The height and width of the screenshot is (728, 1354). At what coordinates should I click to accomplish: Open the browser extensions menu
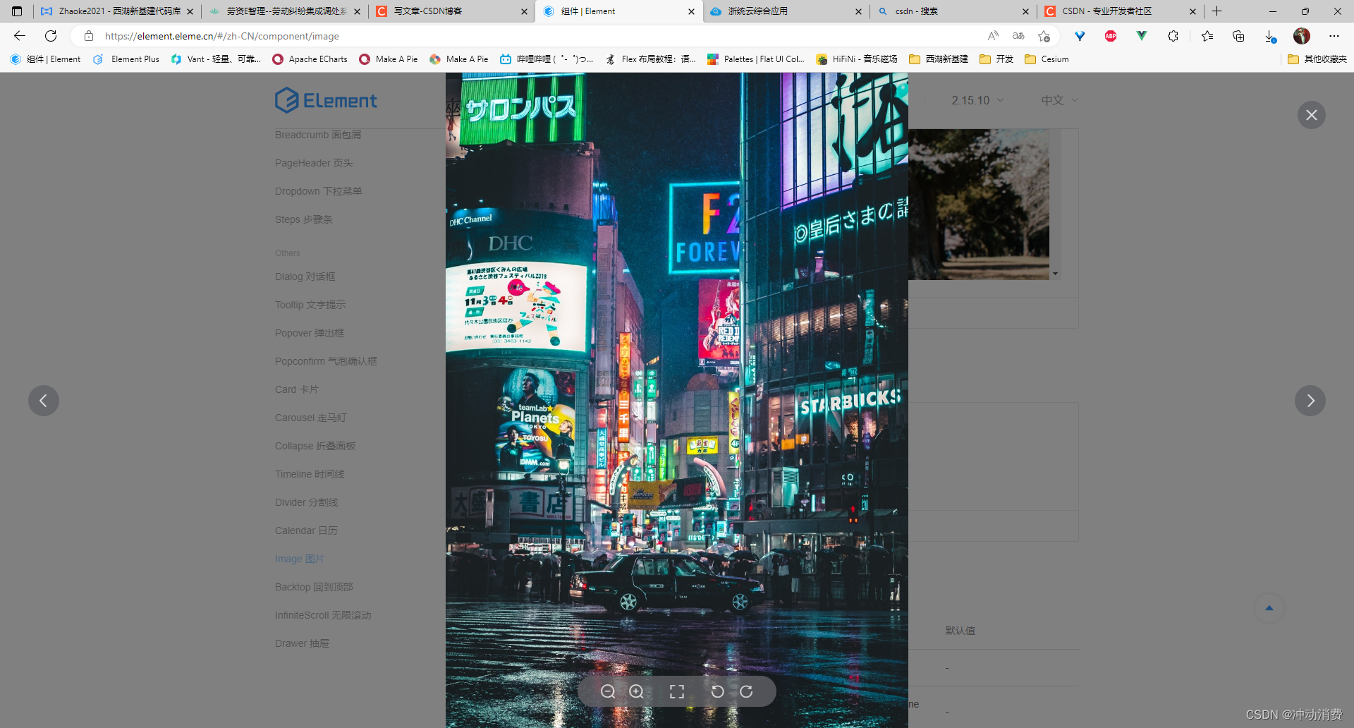pyautogui.click(x=1173, y=36)
